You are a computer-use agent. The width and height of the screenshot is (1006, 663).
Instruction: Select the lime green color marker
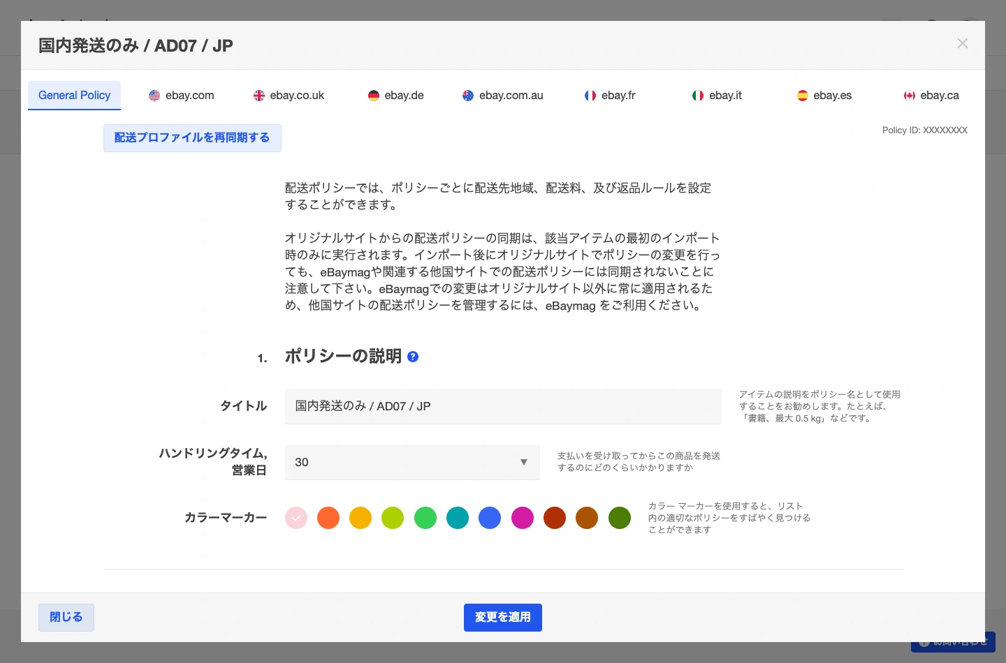tap(393, 518)
